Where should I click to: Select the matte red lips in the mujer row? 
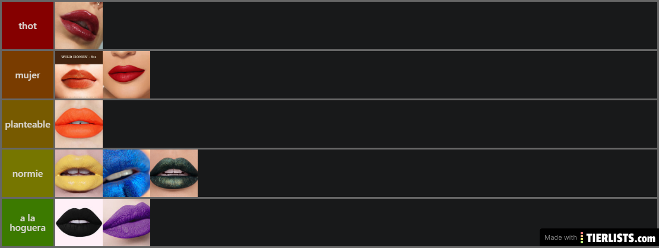[126, 75]
